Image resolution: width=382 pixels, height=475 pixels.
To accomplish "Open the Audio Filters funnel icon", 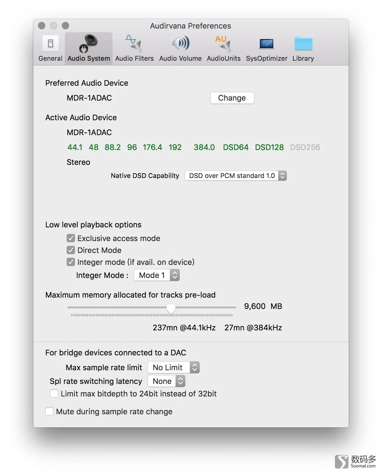I will pos(134,43).
